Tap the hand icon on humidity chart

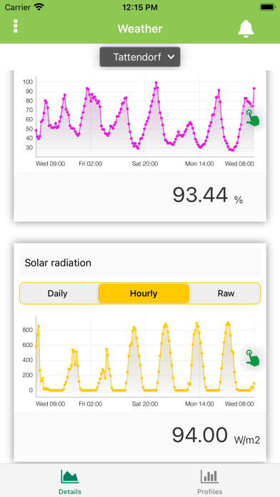pyautogui.click(x=252, y=118)
